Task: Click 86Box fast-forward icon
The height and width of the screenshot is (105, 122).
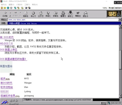Action: [x=5, y=8]
